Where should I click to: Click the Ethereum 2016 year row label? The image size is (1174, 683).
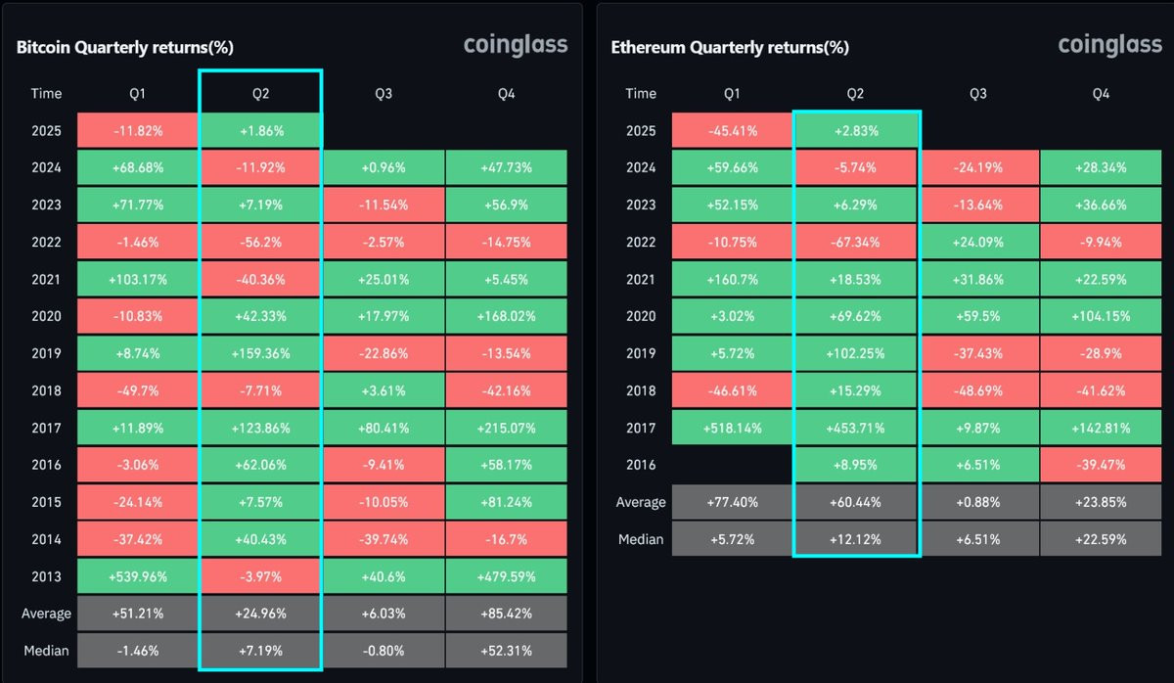point(641,465)
